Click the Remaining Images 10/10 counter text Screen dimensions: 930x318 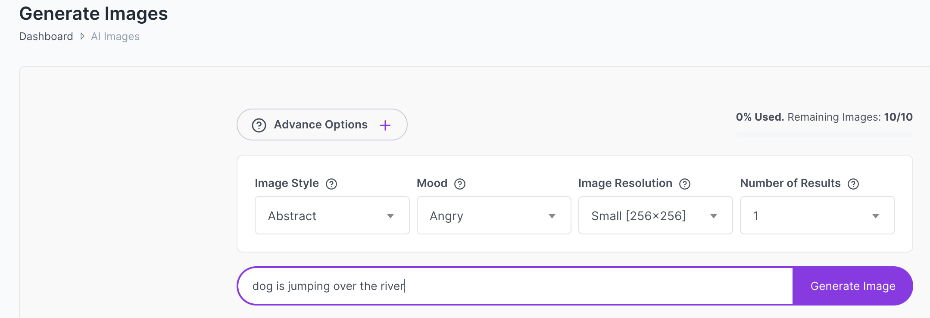[x=849, y=117]
